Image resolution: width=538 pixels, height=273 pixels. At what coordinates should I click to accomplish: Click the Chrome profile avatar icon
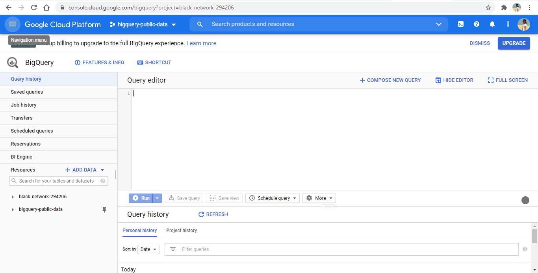click(x=517, y=7)
